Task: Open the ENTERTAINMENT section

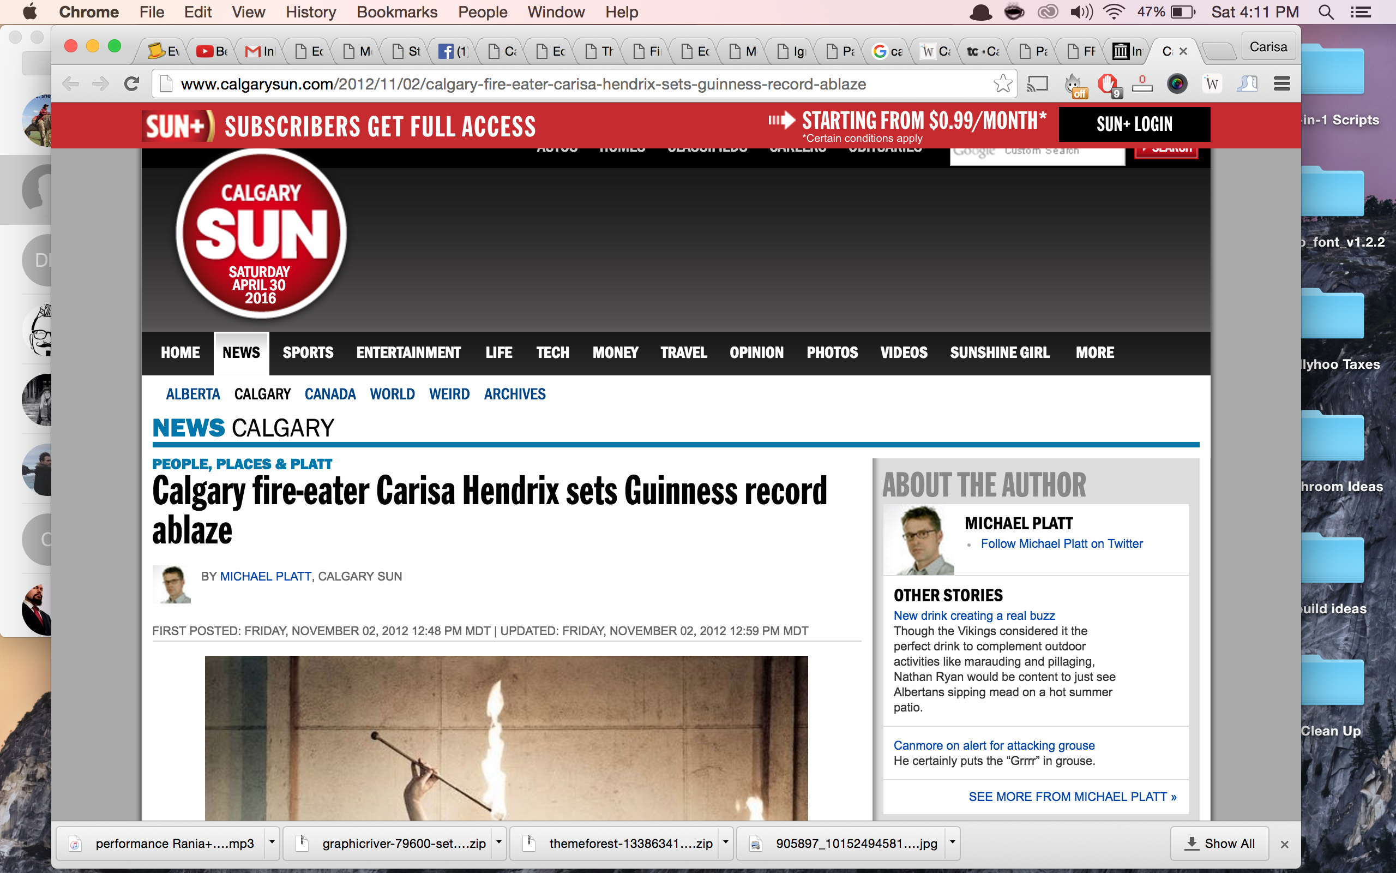Action: (408, 353)
